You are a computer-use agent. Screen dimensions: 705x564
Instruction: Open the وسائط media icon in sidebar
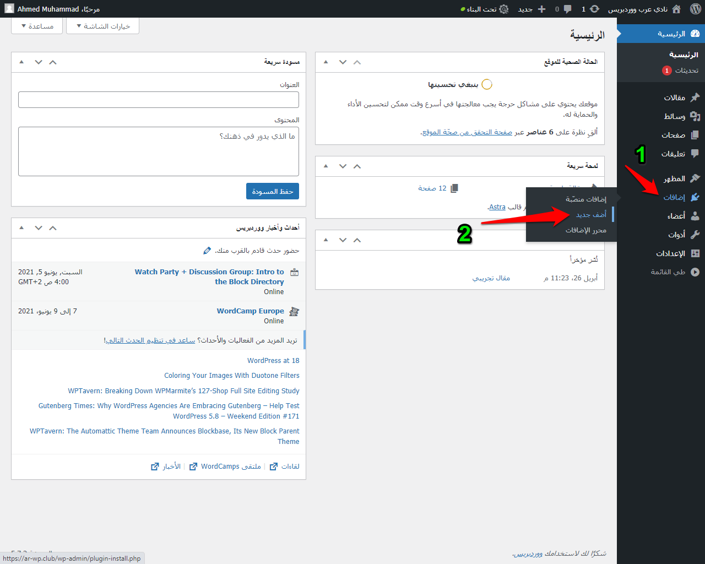point(695,116)
